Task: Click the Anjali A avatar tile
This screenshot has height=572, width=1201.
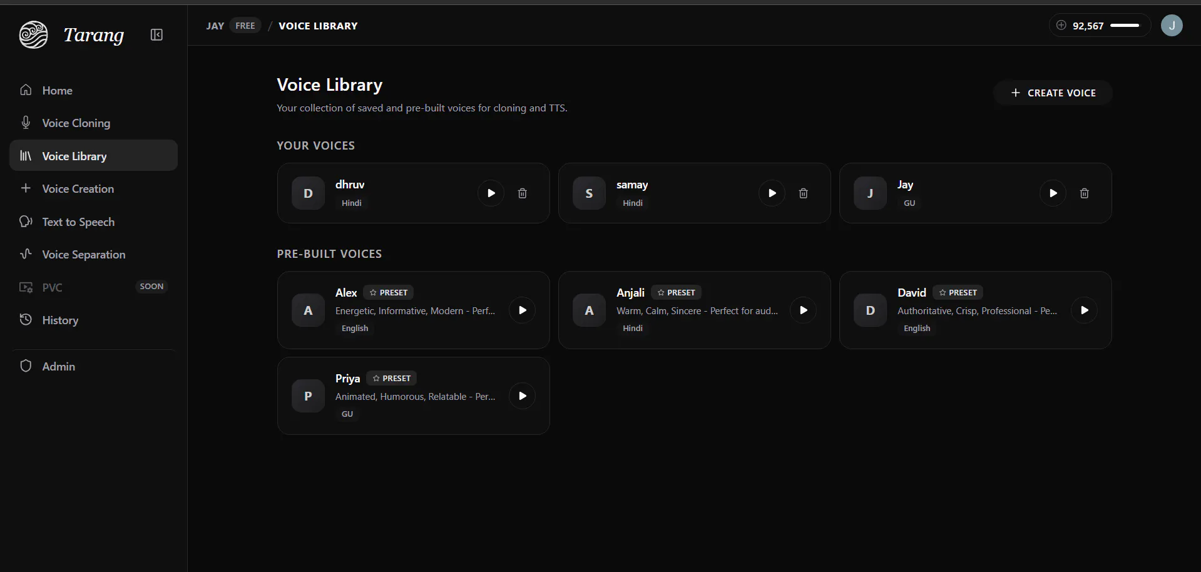Action: pos(589,310)
